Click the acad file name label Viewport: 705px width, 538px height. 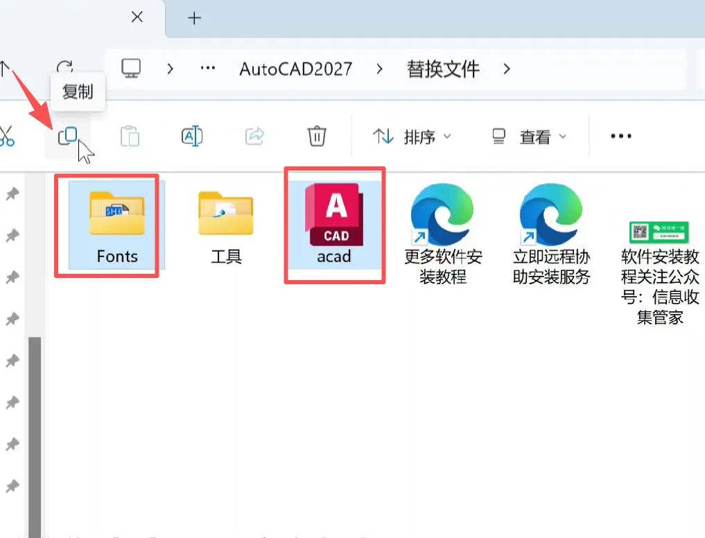(334, 257)
